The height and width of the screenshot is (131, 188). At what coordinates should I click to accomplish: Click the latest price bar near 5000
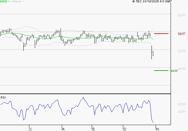pyautogui.click(x=153, y=54)
